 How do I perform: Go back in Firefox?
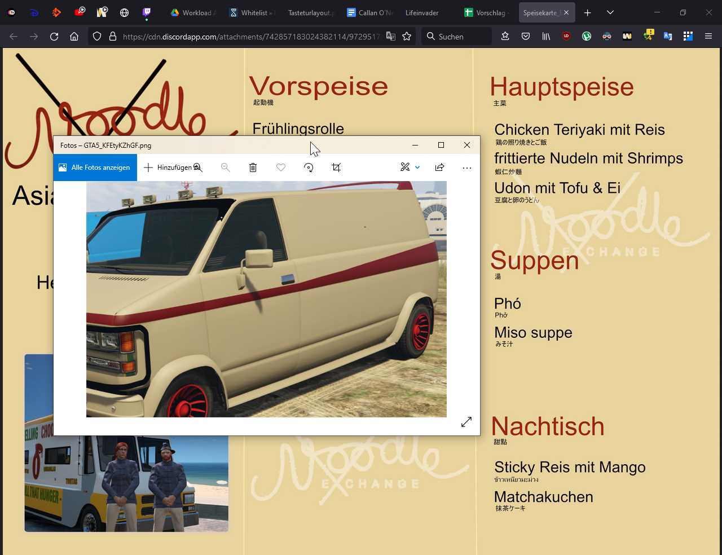click(x=14, y=36)
